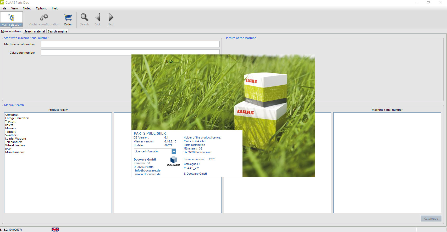Open www.docware.de website link

148,174
